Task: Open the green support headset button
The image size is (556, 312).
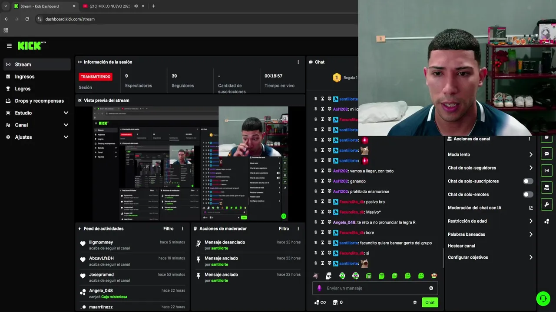Action: coord(543,299)
